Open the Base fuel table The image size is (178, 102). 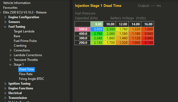[x=17, y=36]
